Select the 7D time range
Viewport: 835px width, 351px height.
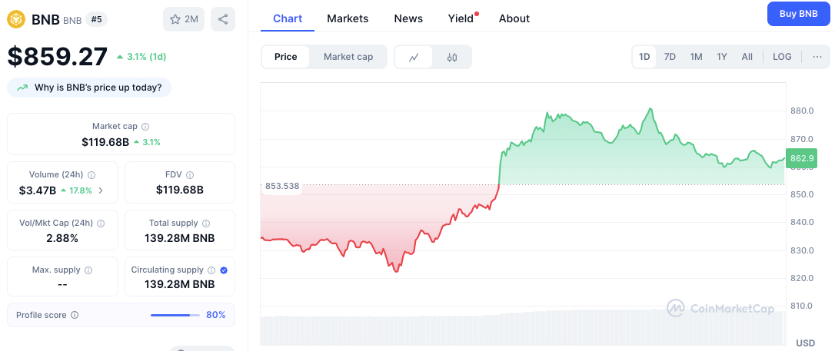670,57
